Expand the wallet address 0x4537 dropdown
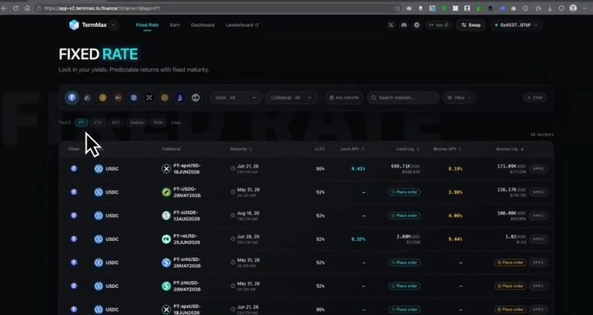The width and height of the screenshot is (593, 315). click(x=516, y=25)
